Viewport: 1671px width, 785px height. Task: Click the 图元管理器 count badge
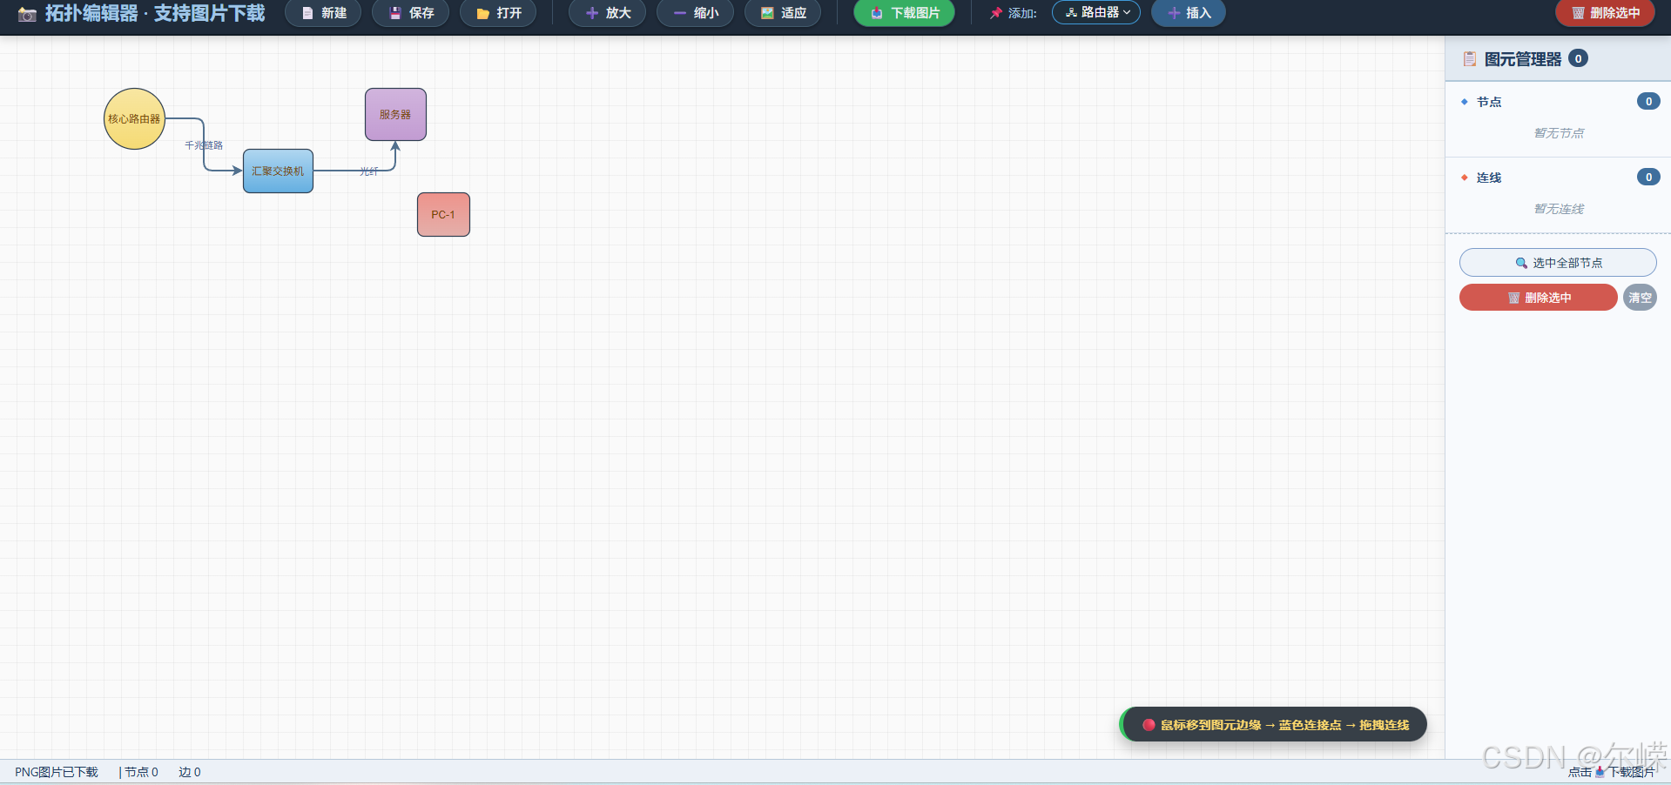click(x=1578, y=58)
